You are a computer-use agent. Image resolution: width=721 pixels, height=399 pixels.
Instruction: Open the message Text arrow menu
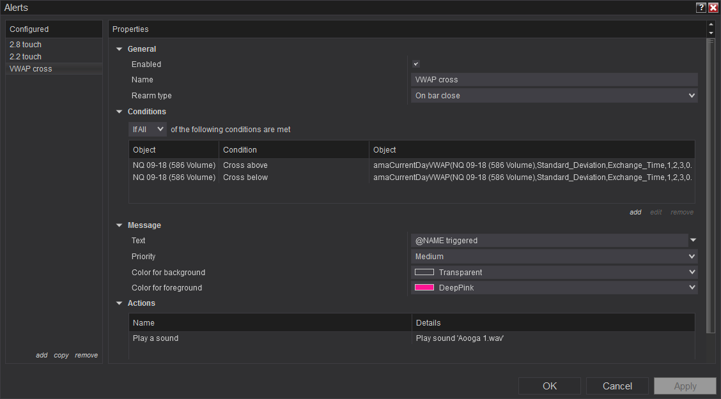693,241
